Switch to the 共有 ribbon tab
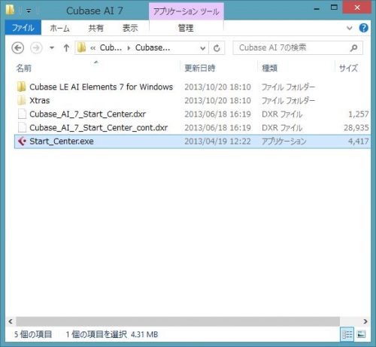This screenshot has height=347, width=376. click(x=96, y=28)
